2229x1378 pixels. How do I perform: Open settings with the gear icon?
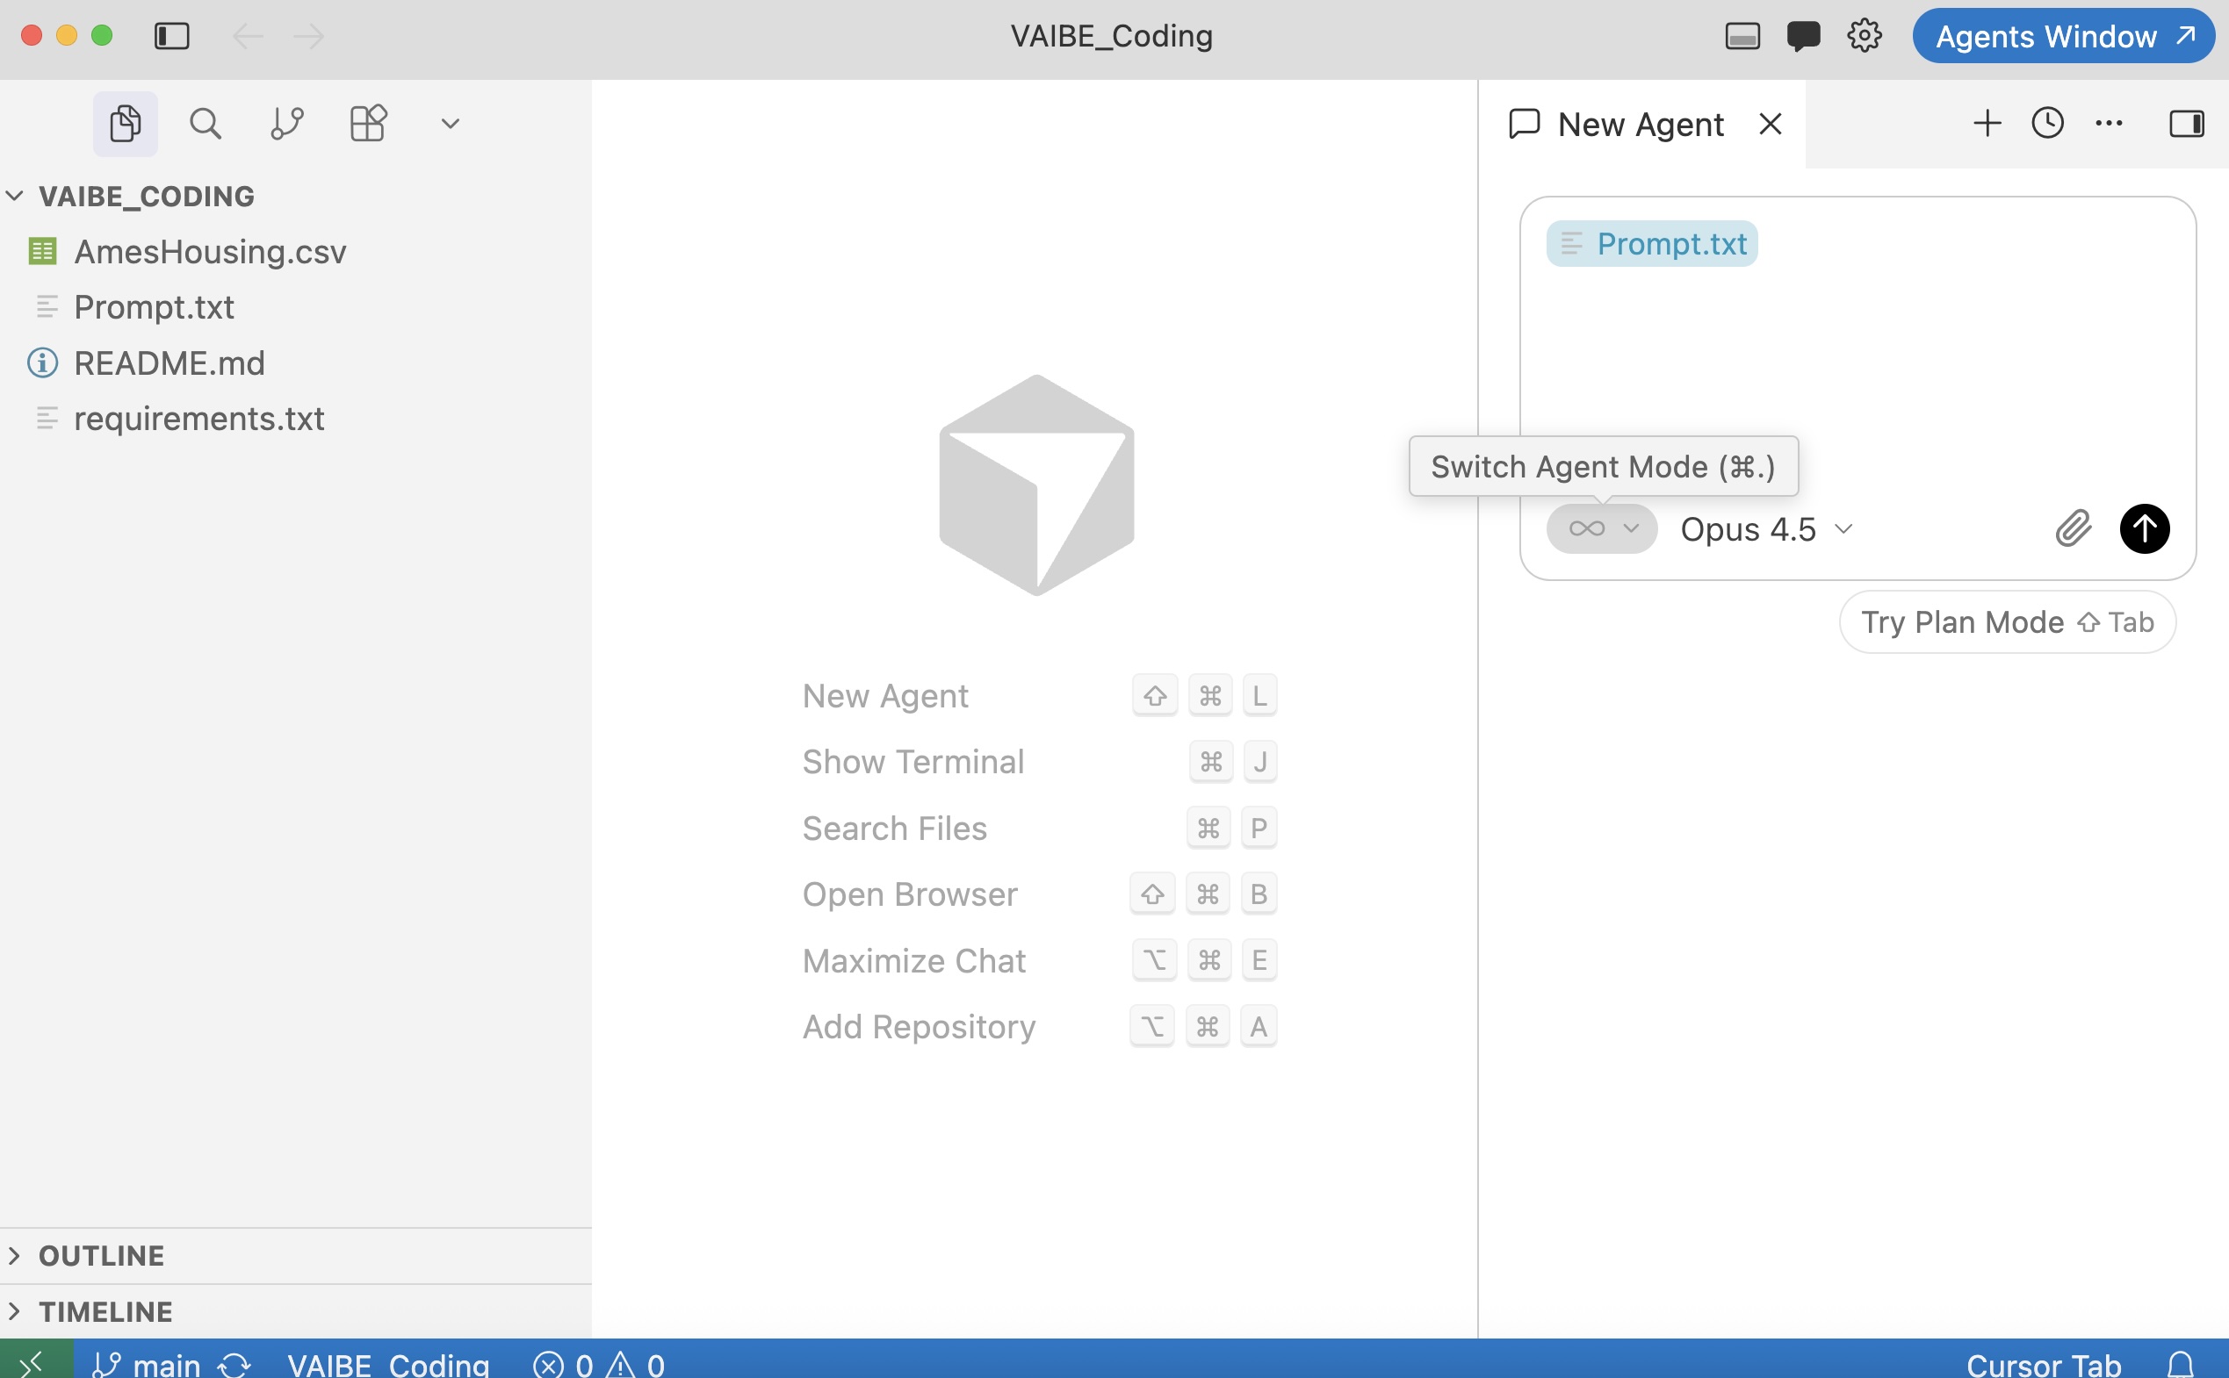1865,37
